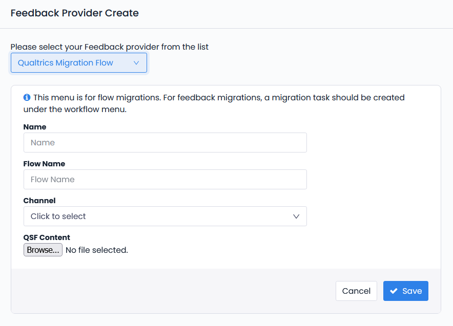
Task: Click the Cancel button
Action: click(x=356, y=291)
